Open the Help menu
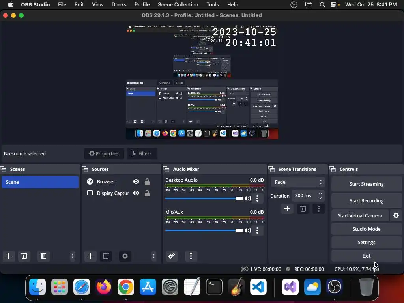 (x=232, y=5)
